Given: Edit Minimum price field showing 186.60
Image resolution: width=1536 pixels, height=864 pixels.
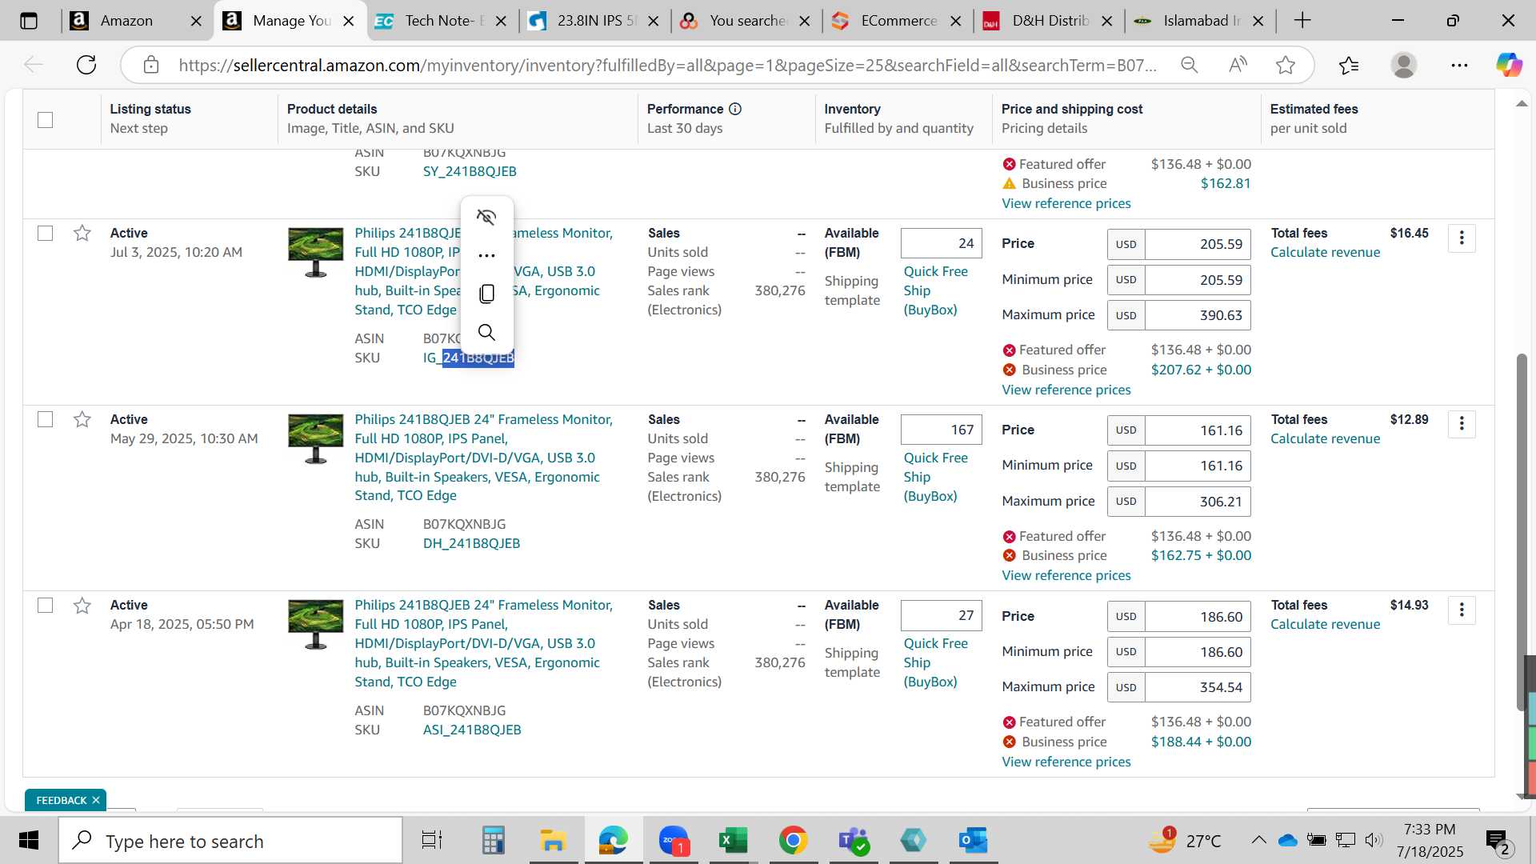Looking at the screenshot, I should tap(1198, 652).
